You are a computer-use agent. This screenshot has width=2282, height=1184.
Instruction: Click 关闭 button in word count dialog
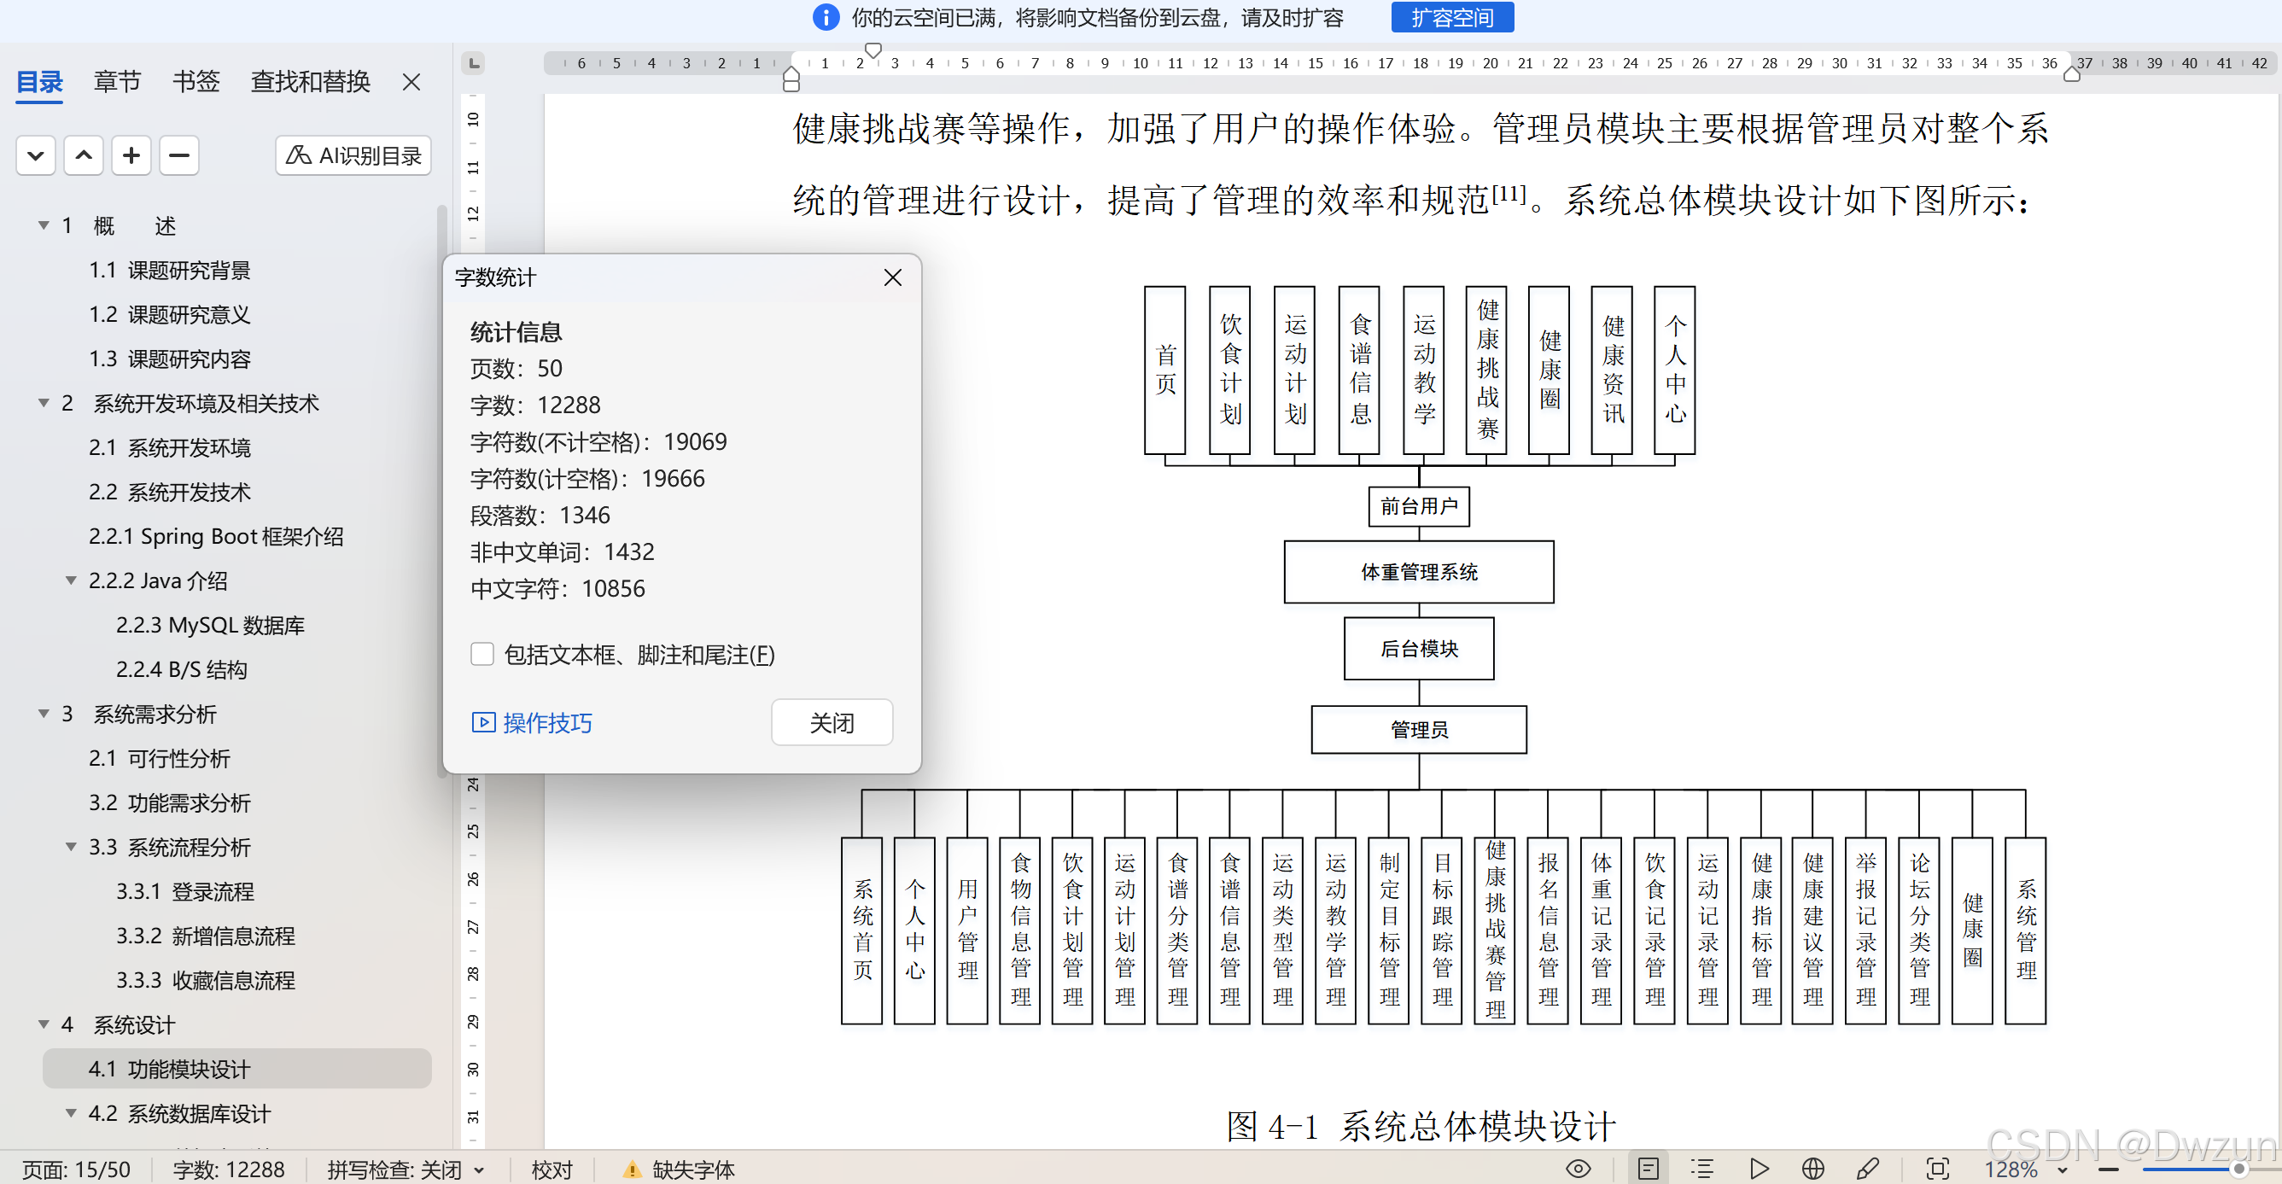click(x=831, y=723)
